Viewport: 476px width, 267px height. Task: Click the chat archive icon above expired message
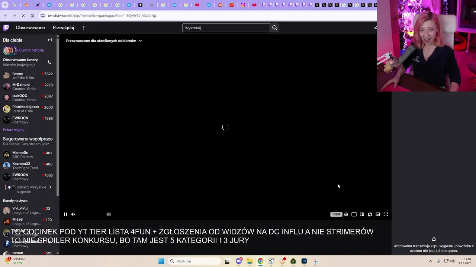(x=434, y=239)
